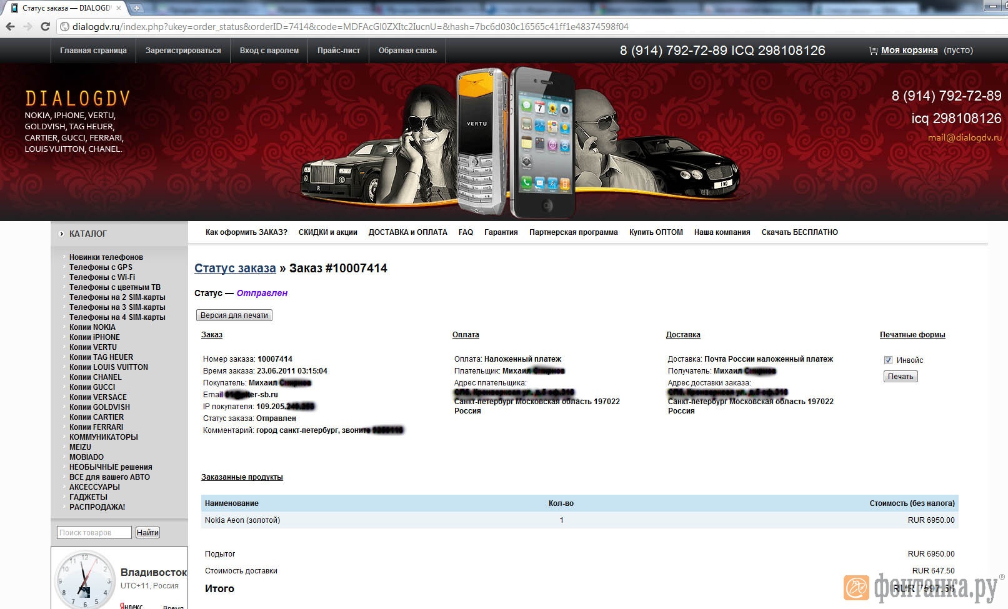The image size is (1008, 609).
Task: Open Телефоны на 4 SIM-карты category
Action: click(x=117, y=317)
